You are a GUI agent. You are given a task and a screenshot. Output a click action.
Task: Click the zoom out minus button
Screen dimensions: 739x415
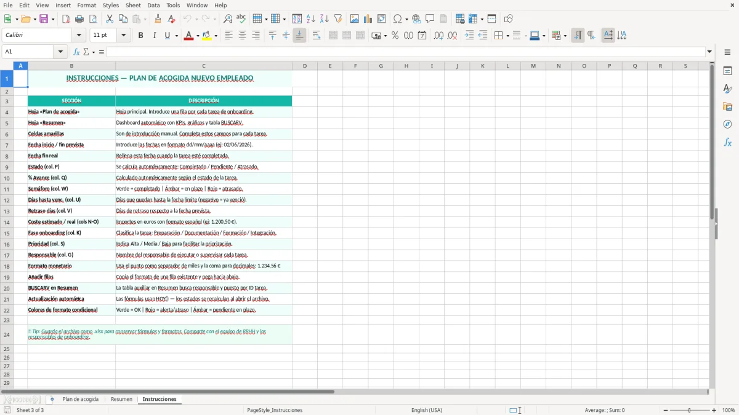point(664,410)
